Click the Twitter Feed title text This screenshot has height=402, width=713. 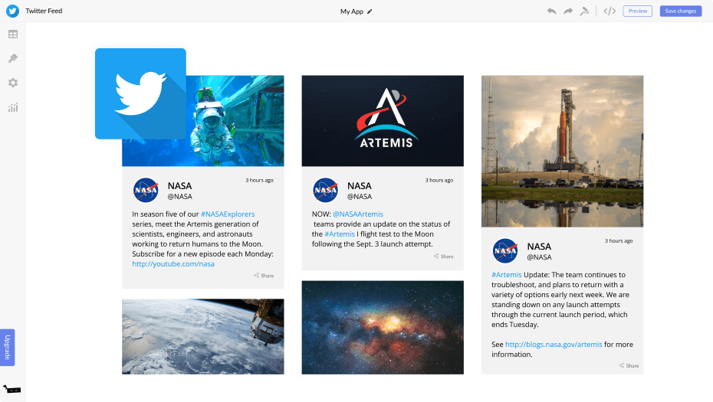44,11
